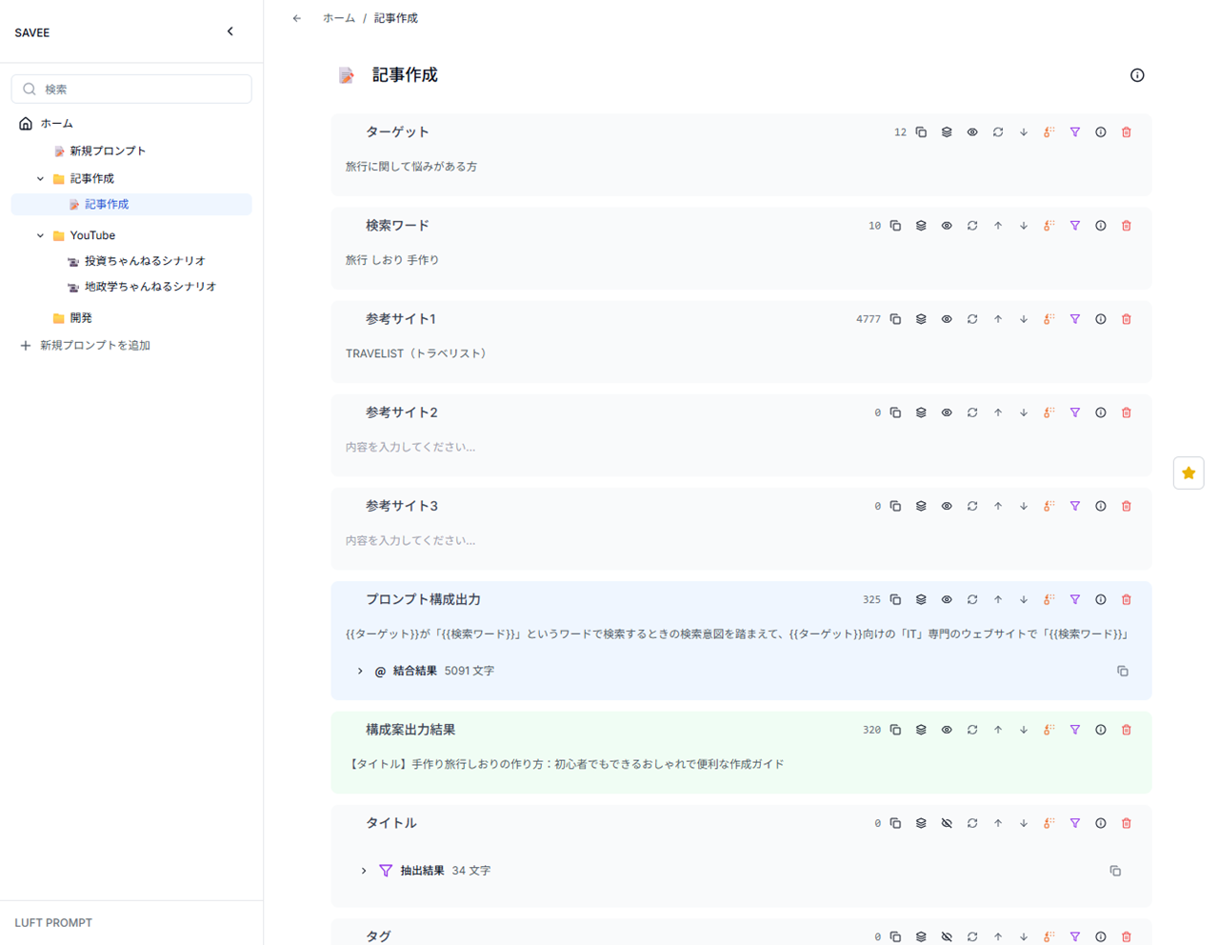
Task: Click the orange icon in 参考サイト3 row
Action: 1049,506
